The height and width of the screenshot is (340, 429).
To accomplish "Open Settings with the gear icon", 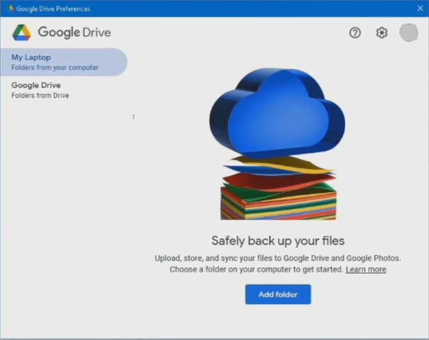I will coord(382,33).
